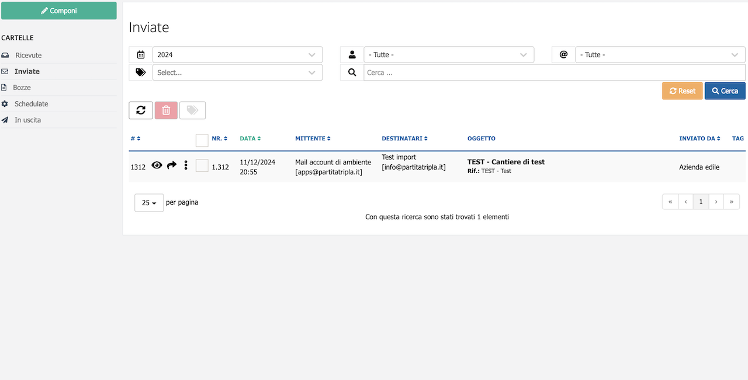Click the person icon beside the sender filter
Screen dimensions: 748x380
(x=352, y=55)
